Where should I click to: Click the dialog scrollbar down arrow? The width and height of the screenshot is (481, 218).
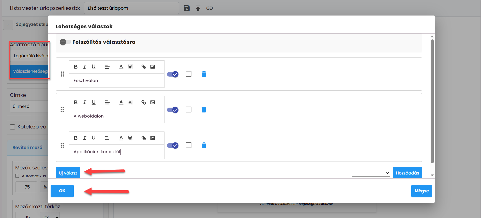pyautogui.click(x=432, y=175)
